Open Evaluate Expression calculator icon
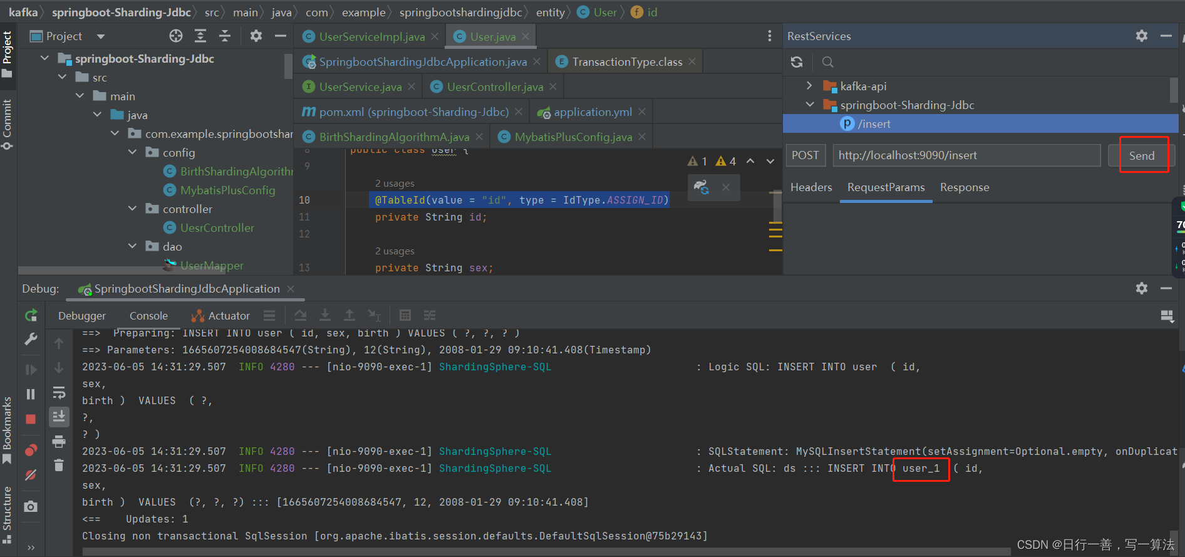Screen dimensions: 1185x557 pos(405,315)
